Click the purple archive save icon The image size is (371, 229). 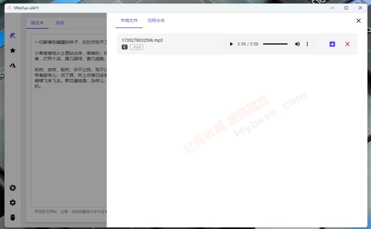[332, 44]
